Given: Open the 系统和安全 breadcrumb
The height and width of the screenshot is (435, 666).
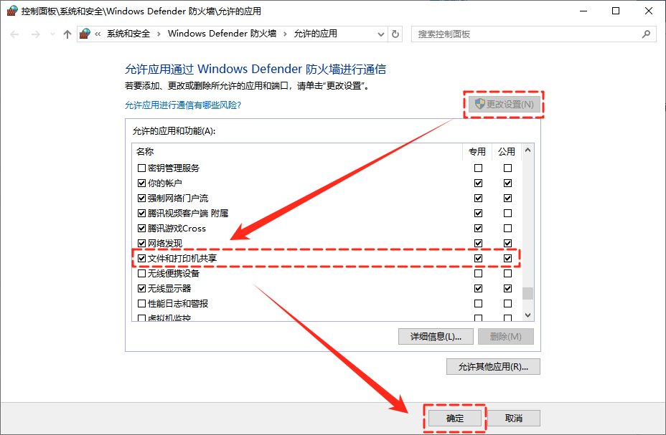Looking at the screenshot, I should click(x=128, y=34).
